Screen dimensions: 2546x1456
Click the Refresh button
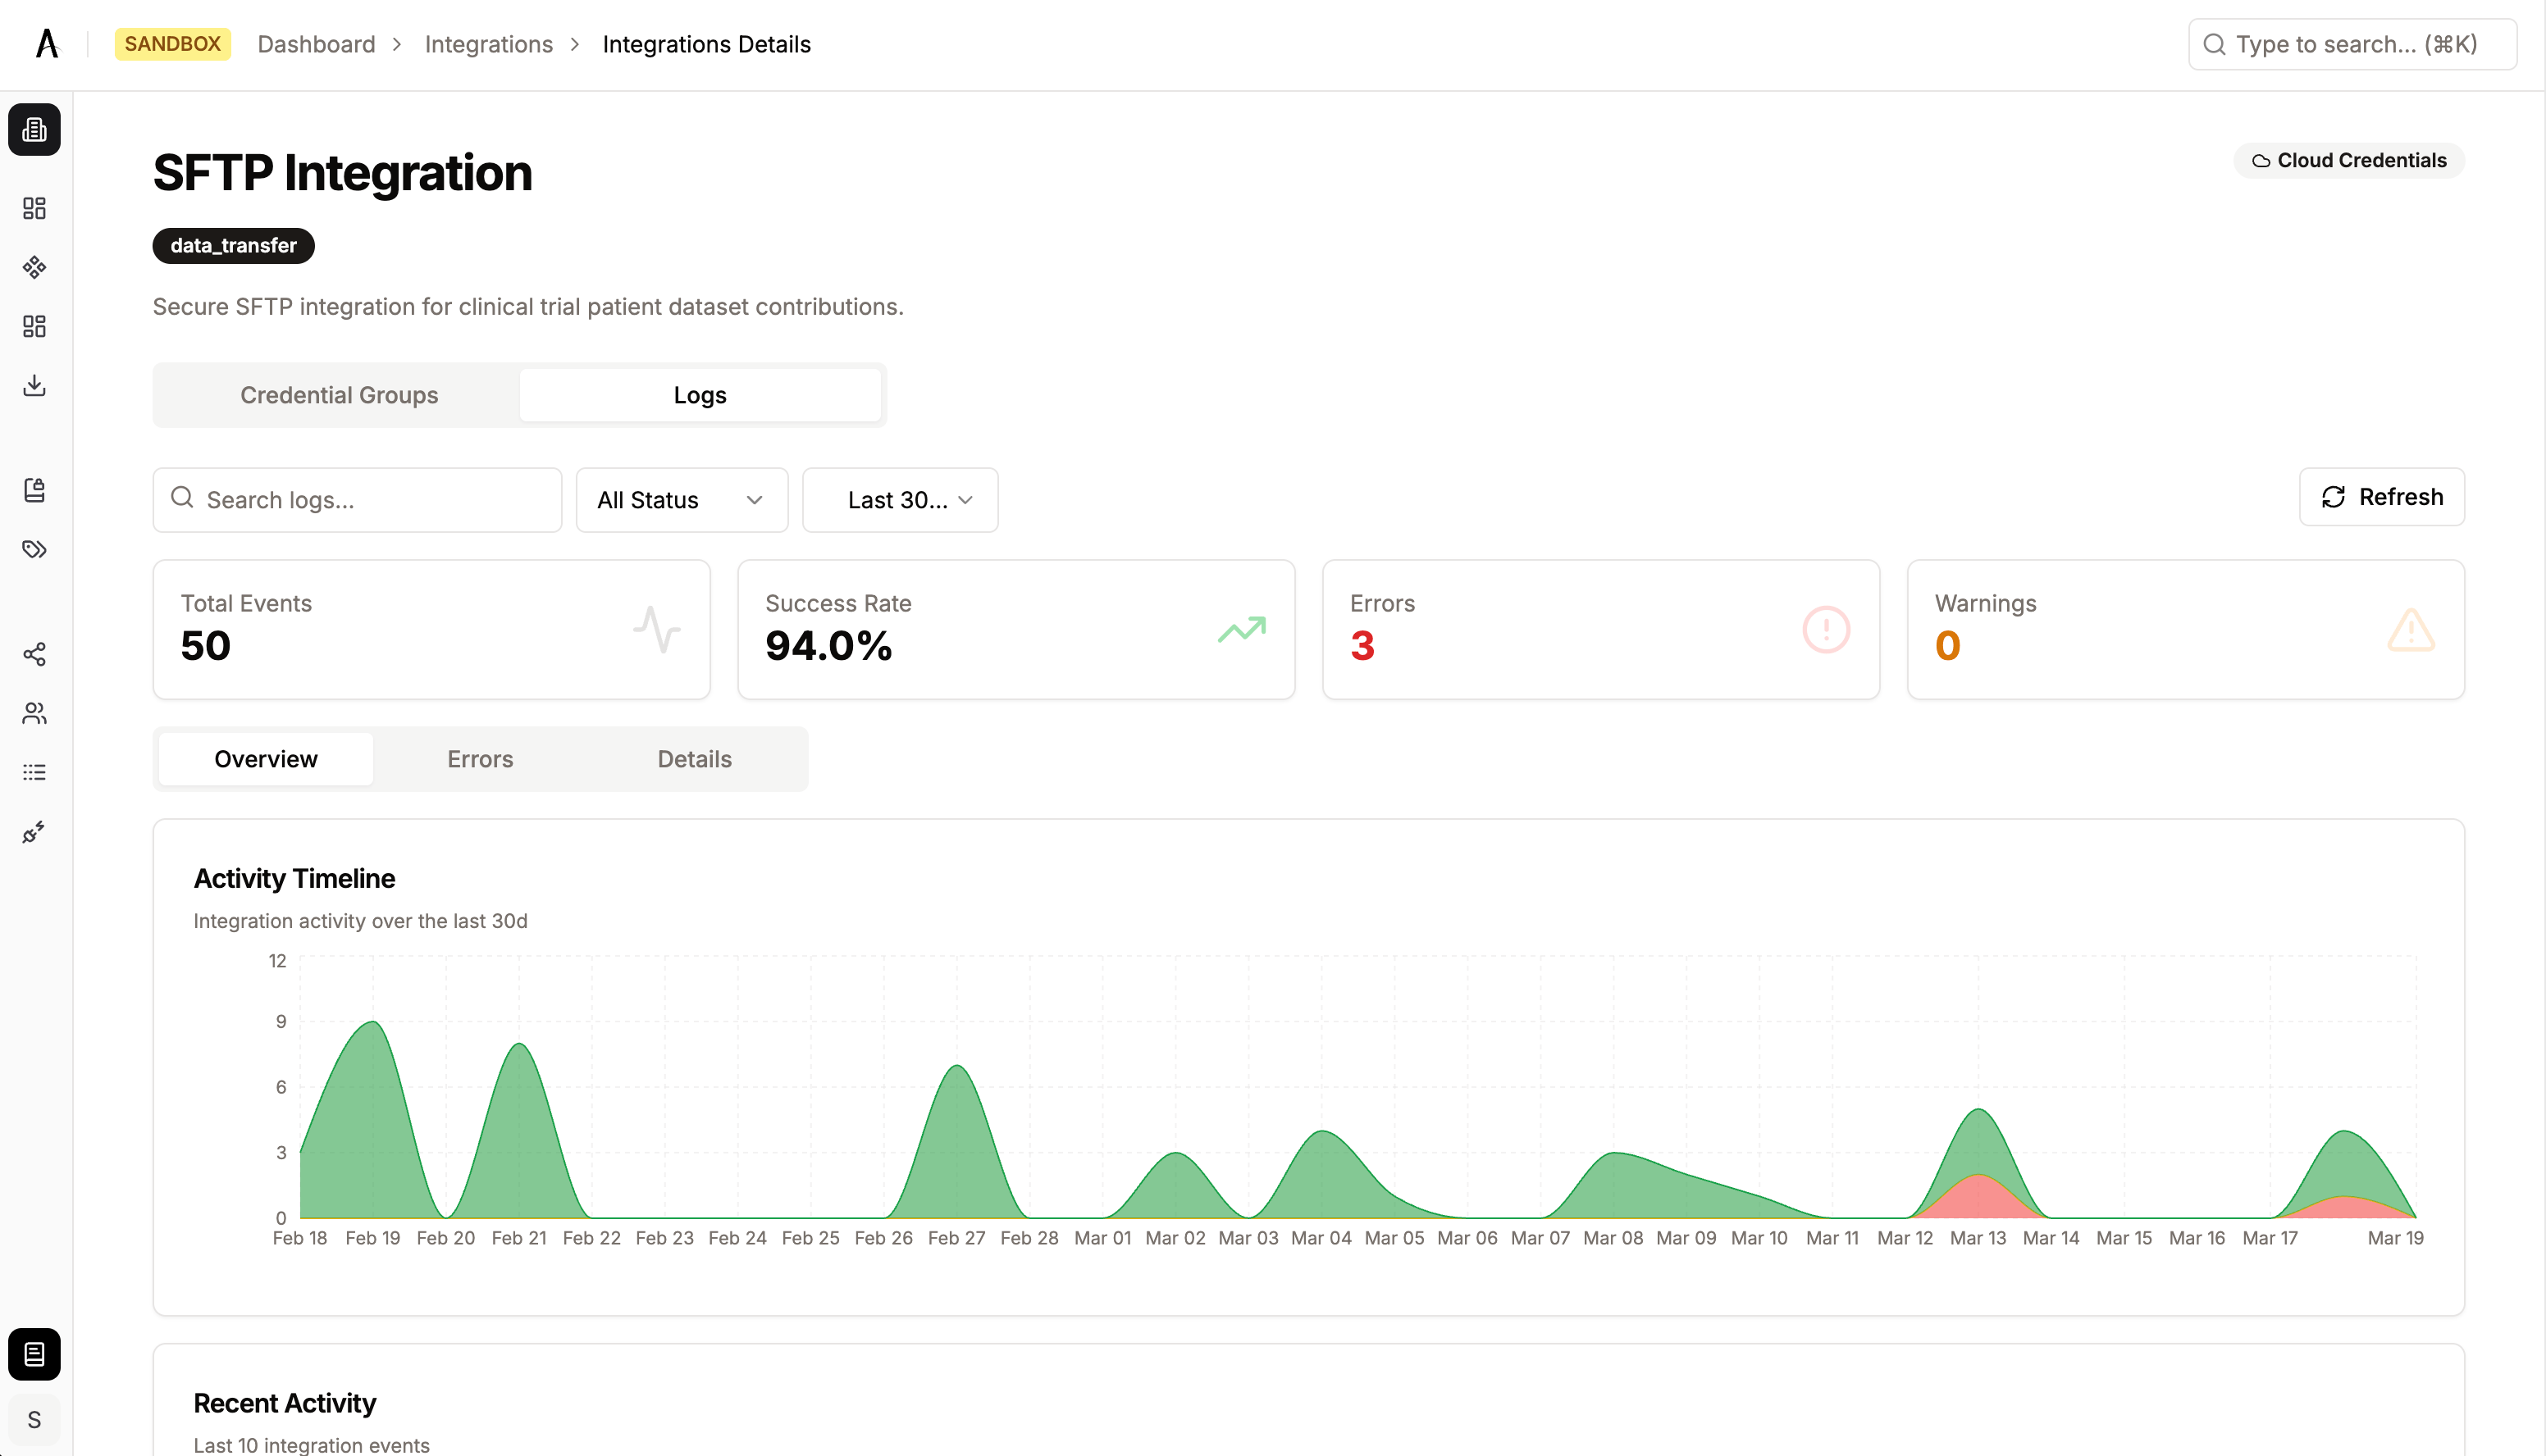point(2381,497)
